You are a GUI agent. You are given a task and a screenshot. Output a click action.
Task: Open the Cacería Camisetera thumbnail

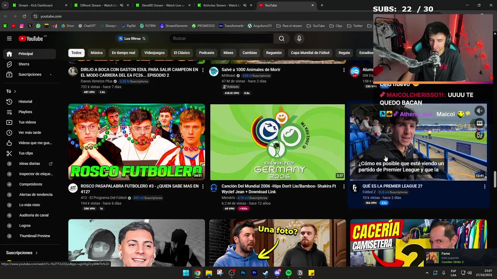click(x=419, y=243)
